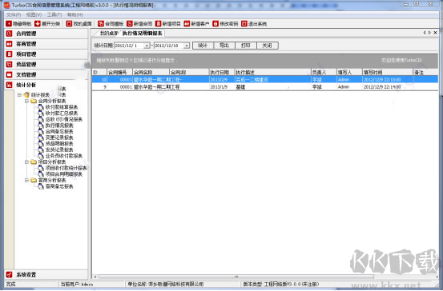Select the row with ID 9
This screenshot has height=291, width=443.
[x=264, y=87]
